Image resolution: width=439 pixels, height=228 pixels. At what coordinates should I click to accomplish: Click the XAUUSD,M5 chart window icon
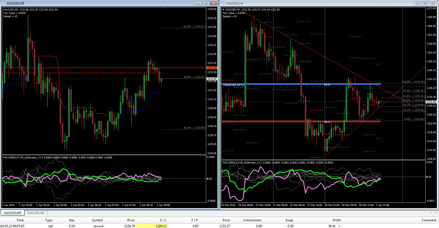[x=4, y=3]
